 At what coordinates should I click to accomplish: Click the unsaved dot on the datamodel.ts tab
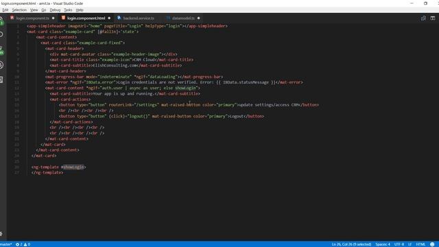(198, 19)
